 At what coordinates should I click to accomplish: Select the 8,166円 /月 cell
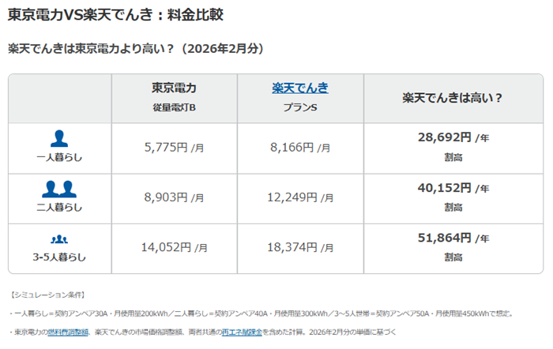(x=300, y=148)
